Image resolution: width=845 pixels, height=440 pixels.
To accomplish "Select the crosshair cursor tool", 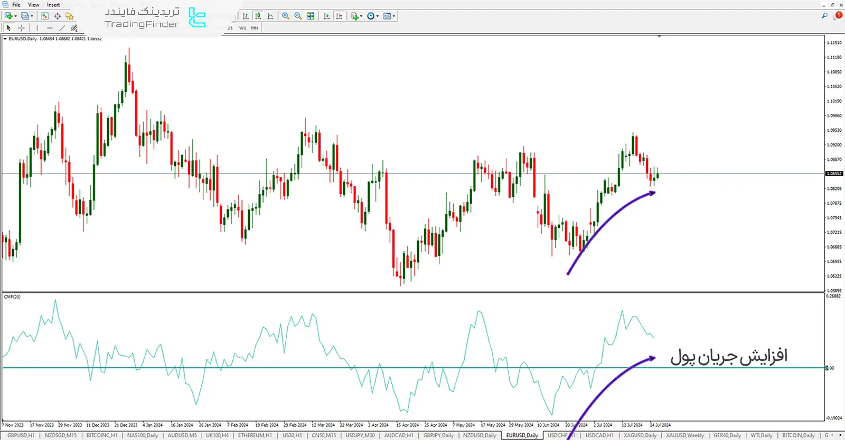I will (x=21, y=28).
